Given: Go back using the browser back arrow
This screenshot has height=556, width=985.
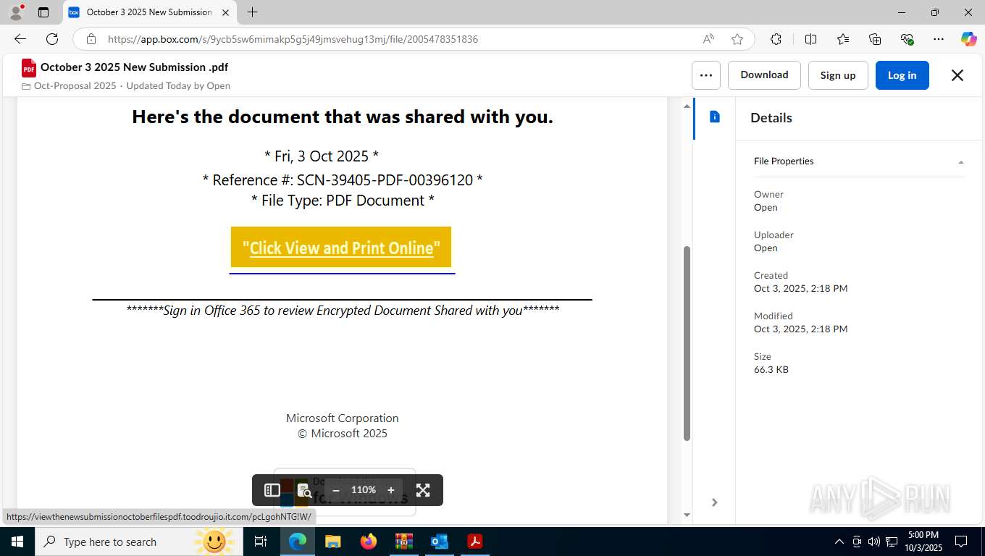Looking at the screenshot, I should point(20,39).
